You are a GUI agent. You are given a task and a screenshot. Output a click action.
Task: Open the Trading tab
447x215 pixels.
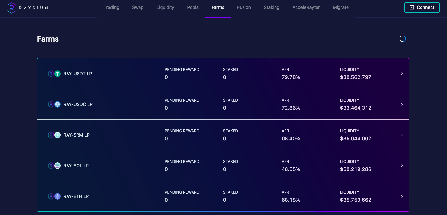click(x=111, y=7)
